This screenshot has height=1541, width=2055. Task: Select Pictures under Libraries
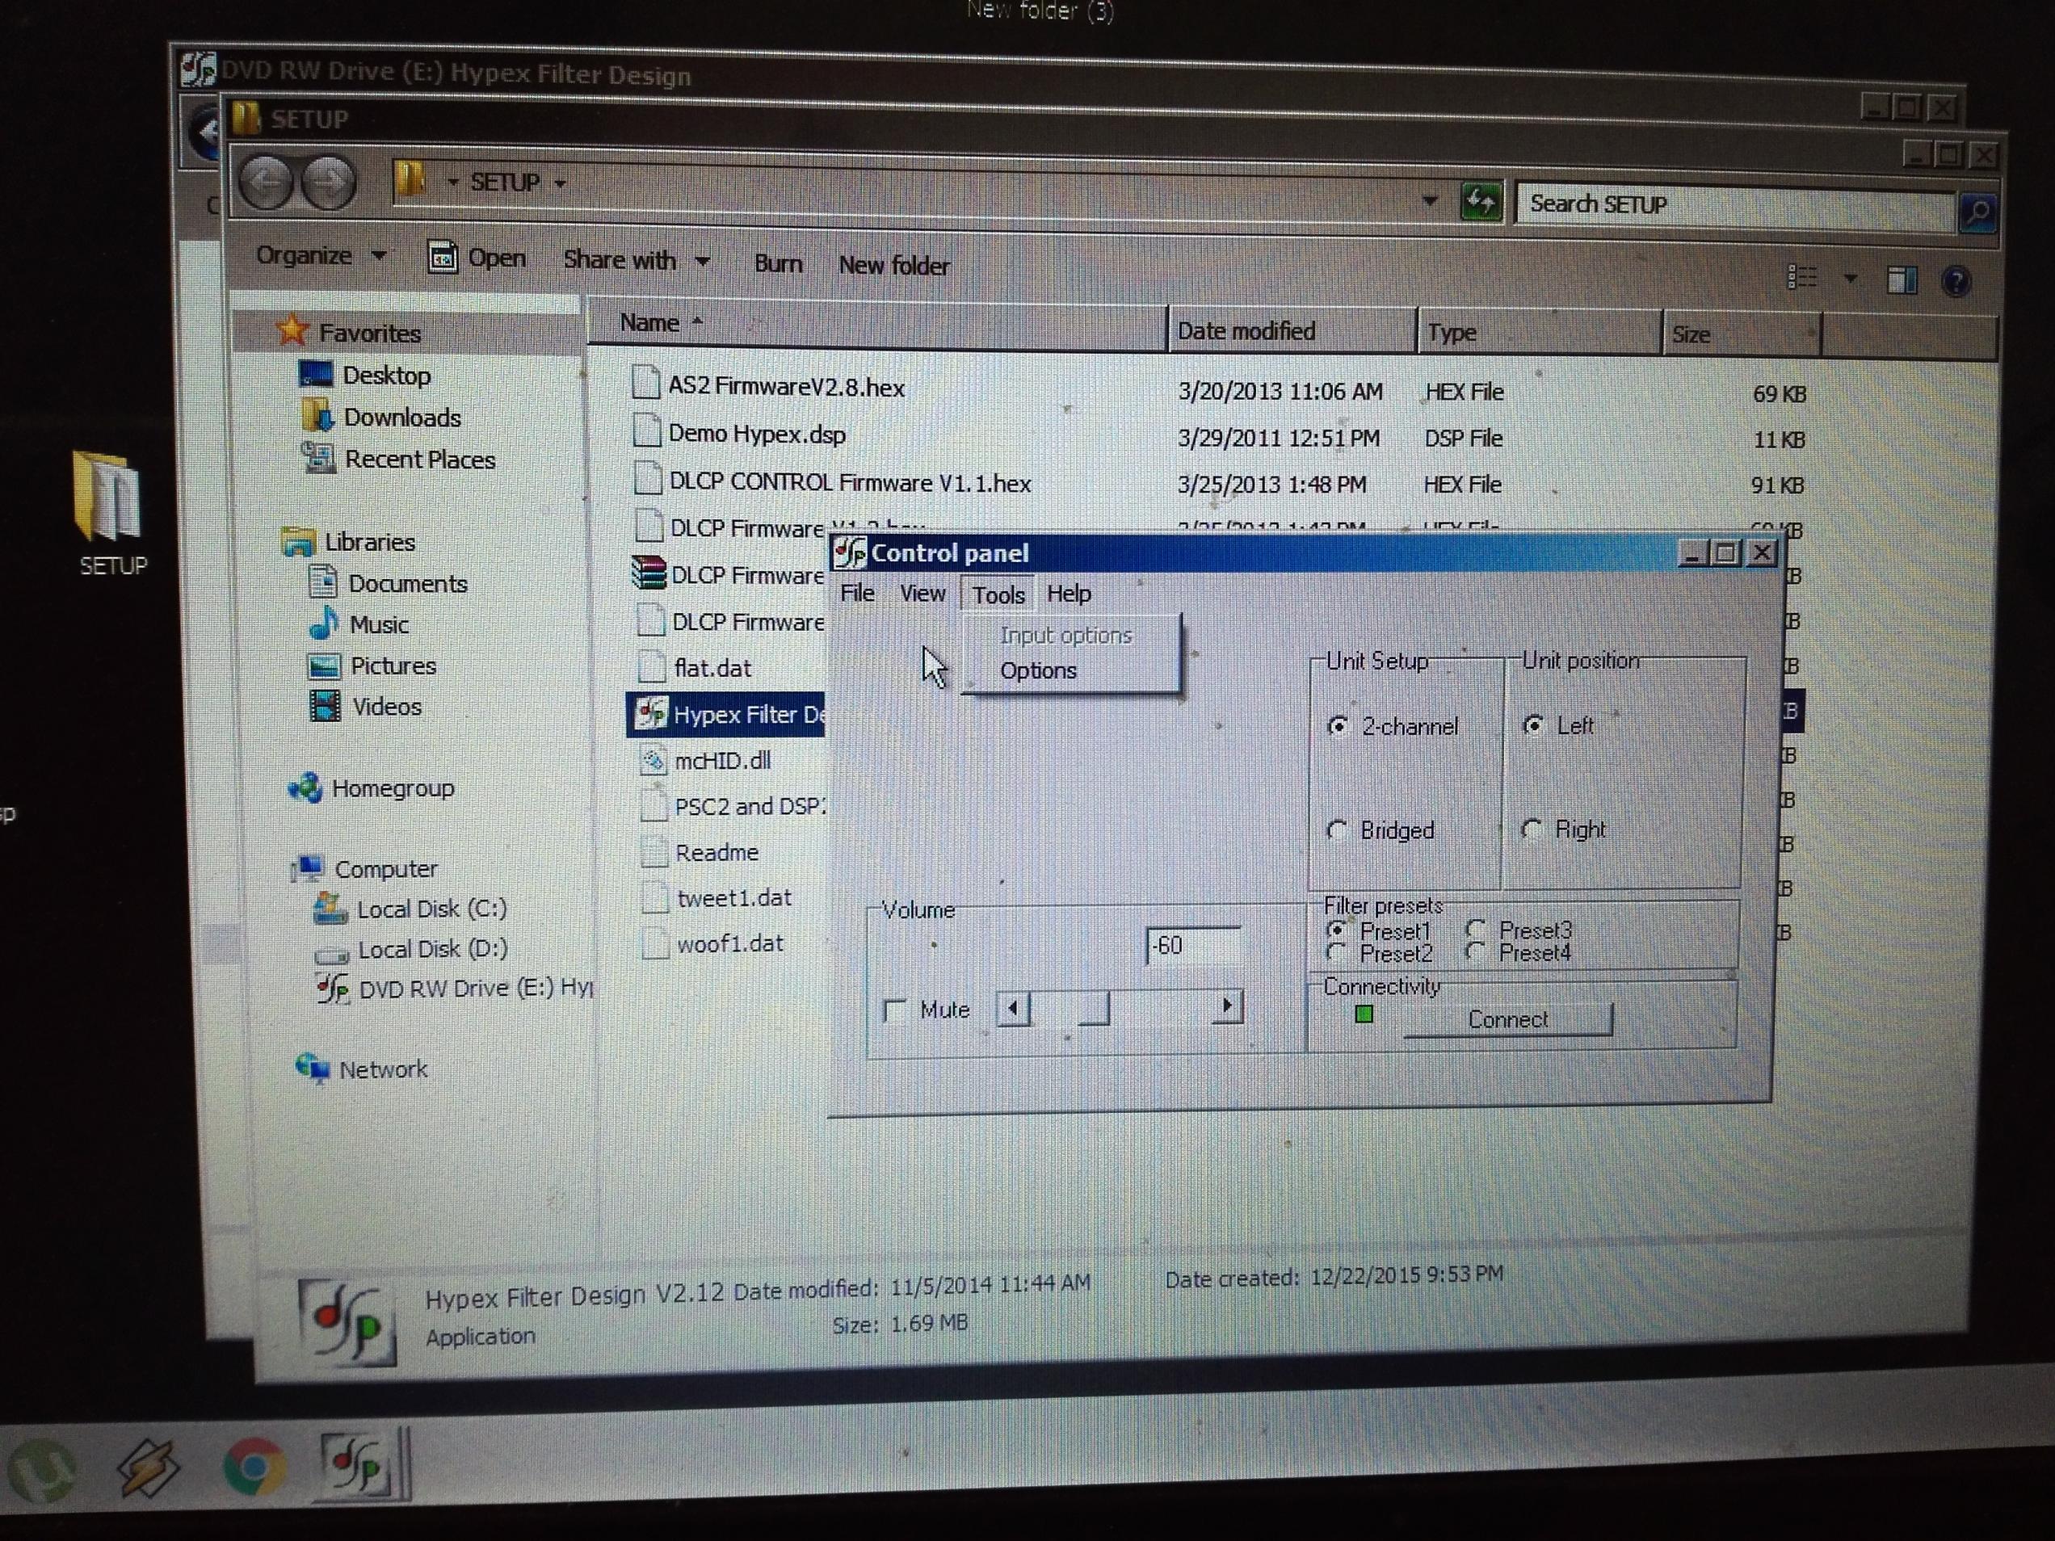(x=372, y=666)
